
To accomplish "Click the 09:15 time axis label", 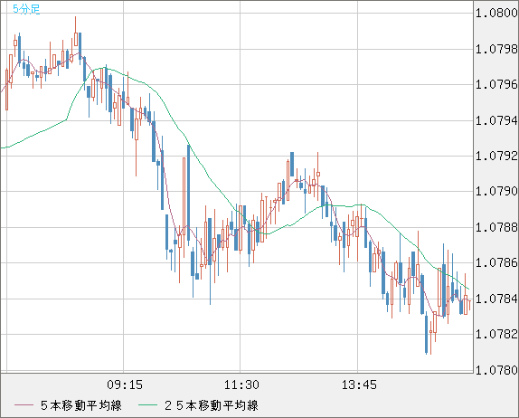I will coord(125,385).
